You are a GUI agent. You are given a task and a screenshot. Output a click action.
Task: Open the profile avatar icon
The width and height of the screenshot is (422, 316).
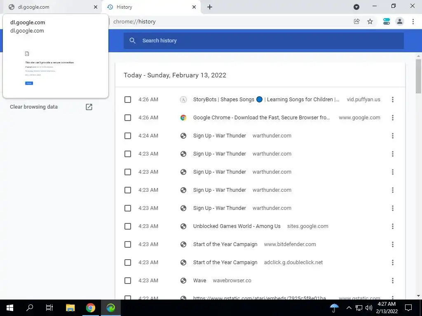click(x=400, y=21)
